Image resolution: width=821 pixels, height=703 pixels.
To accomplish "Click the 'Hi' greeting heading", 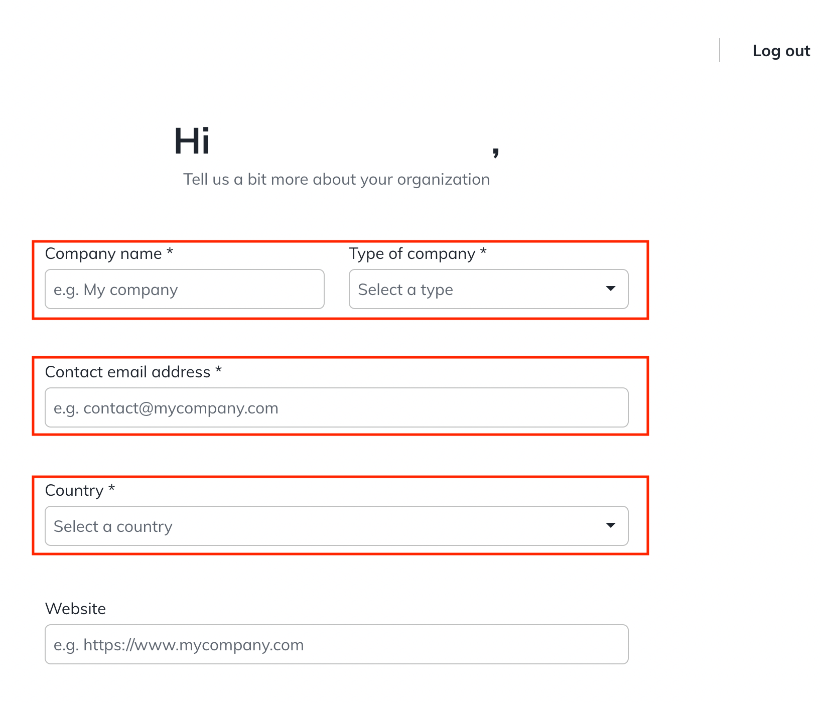I will pyautogui.click(x=192, y=141).
